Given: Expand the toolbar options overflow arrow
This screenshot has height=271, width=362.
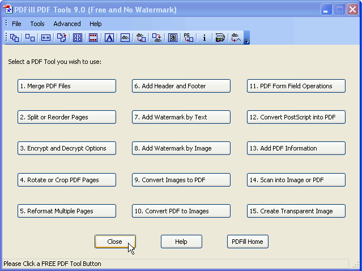Looking at the screenshot, I should [246, 37].
